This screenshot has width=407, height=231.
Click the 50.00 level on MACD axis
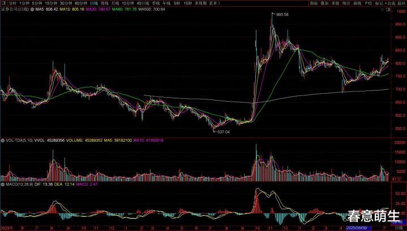[399, 194]
